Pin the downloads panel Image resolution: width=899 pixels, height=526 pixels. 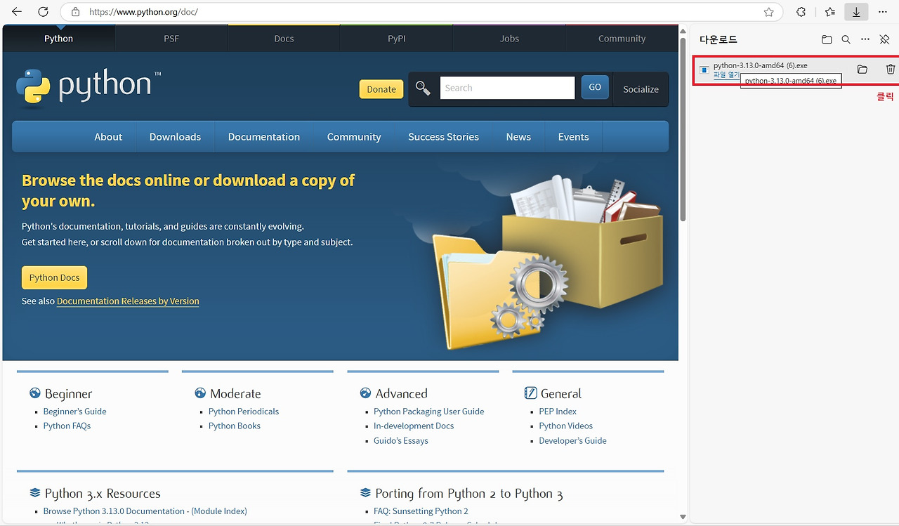885,40
